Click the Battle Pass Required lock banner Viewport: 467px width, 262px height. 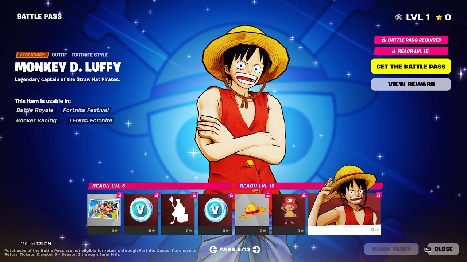(411, 40)
